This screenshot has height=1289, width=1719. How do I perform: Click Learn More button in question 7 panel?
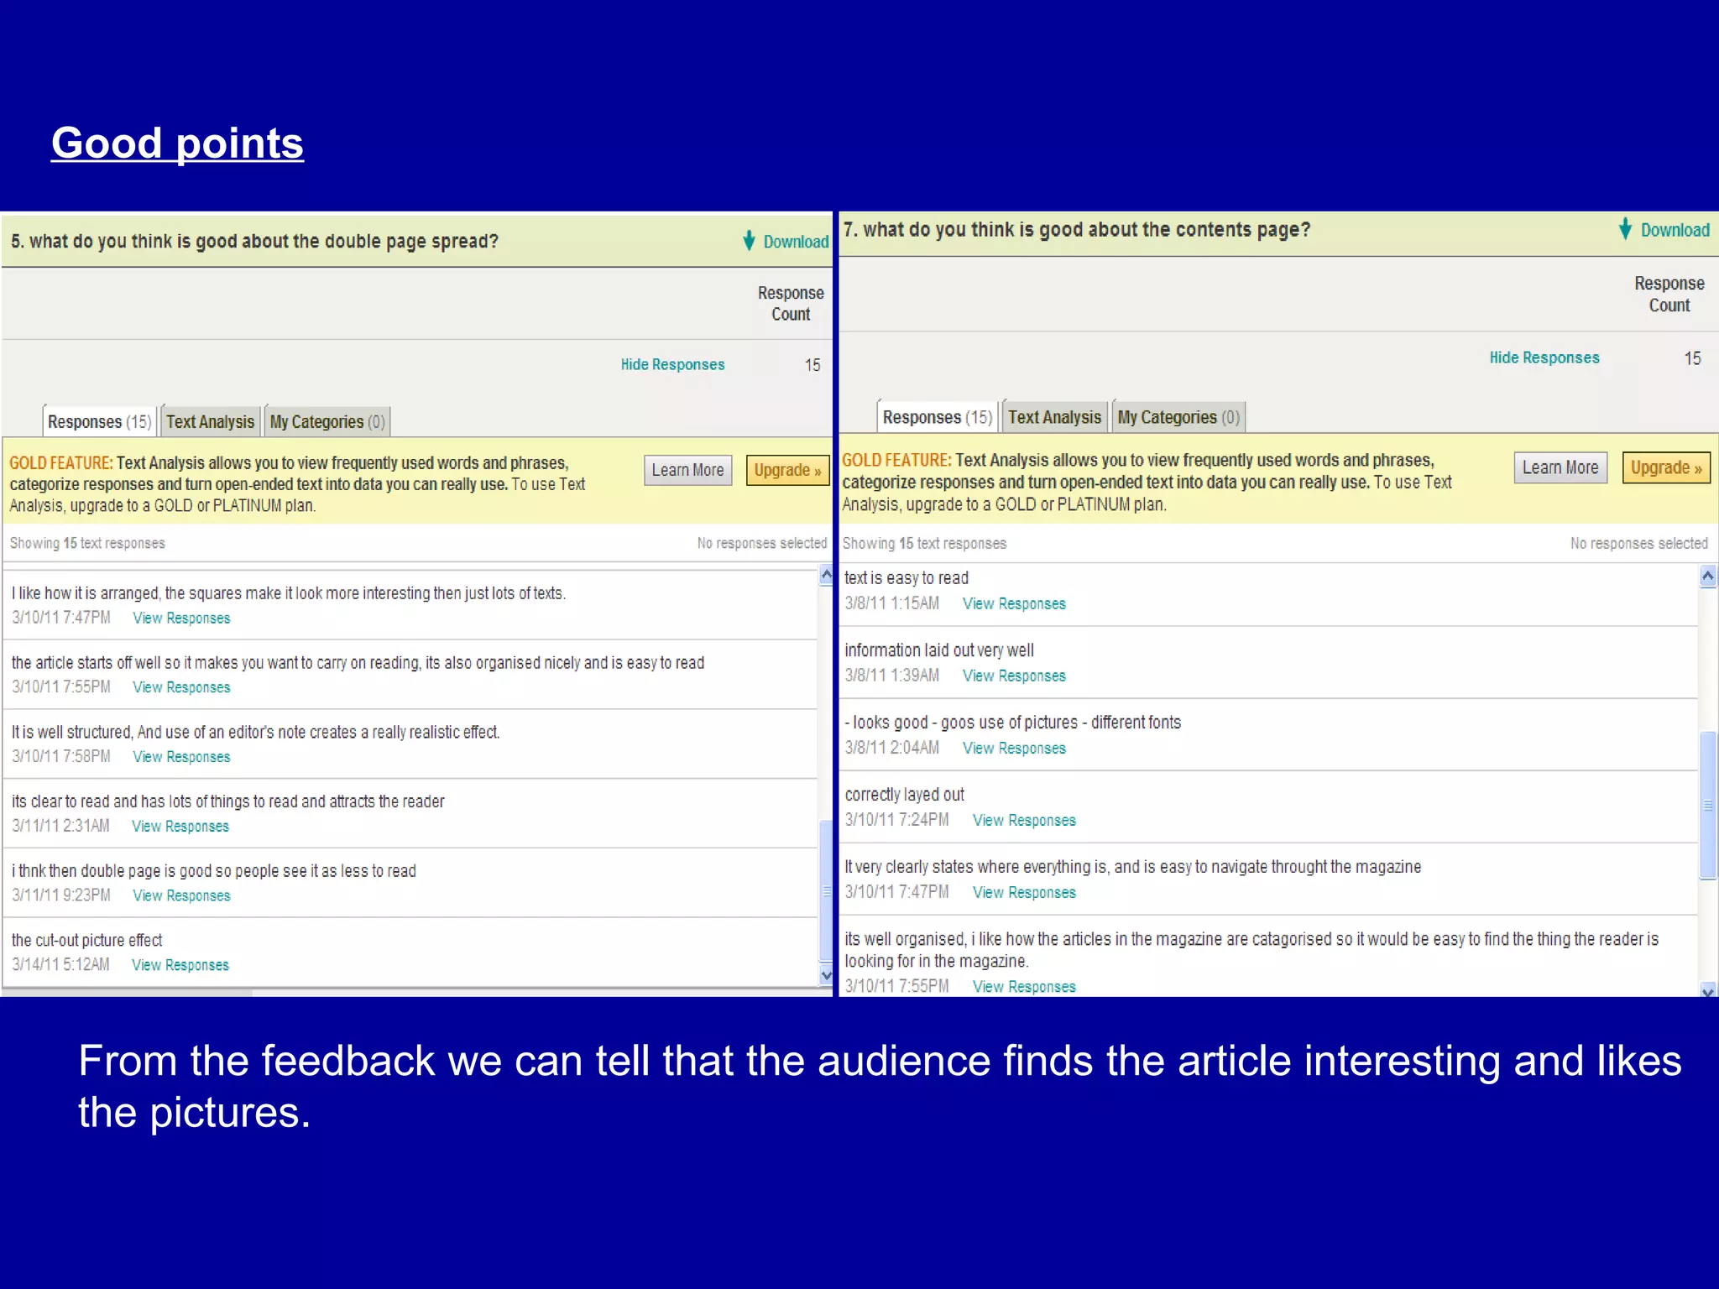click(x=1560, y=467)
